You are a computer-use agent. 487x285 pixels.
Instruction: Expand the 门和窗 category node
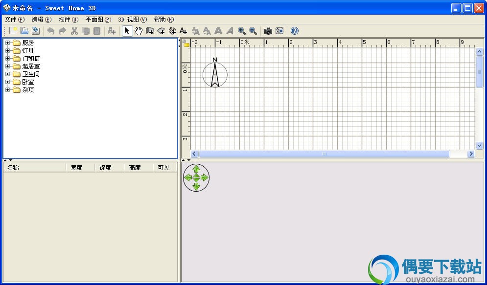8,58
